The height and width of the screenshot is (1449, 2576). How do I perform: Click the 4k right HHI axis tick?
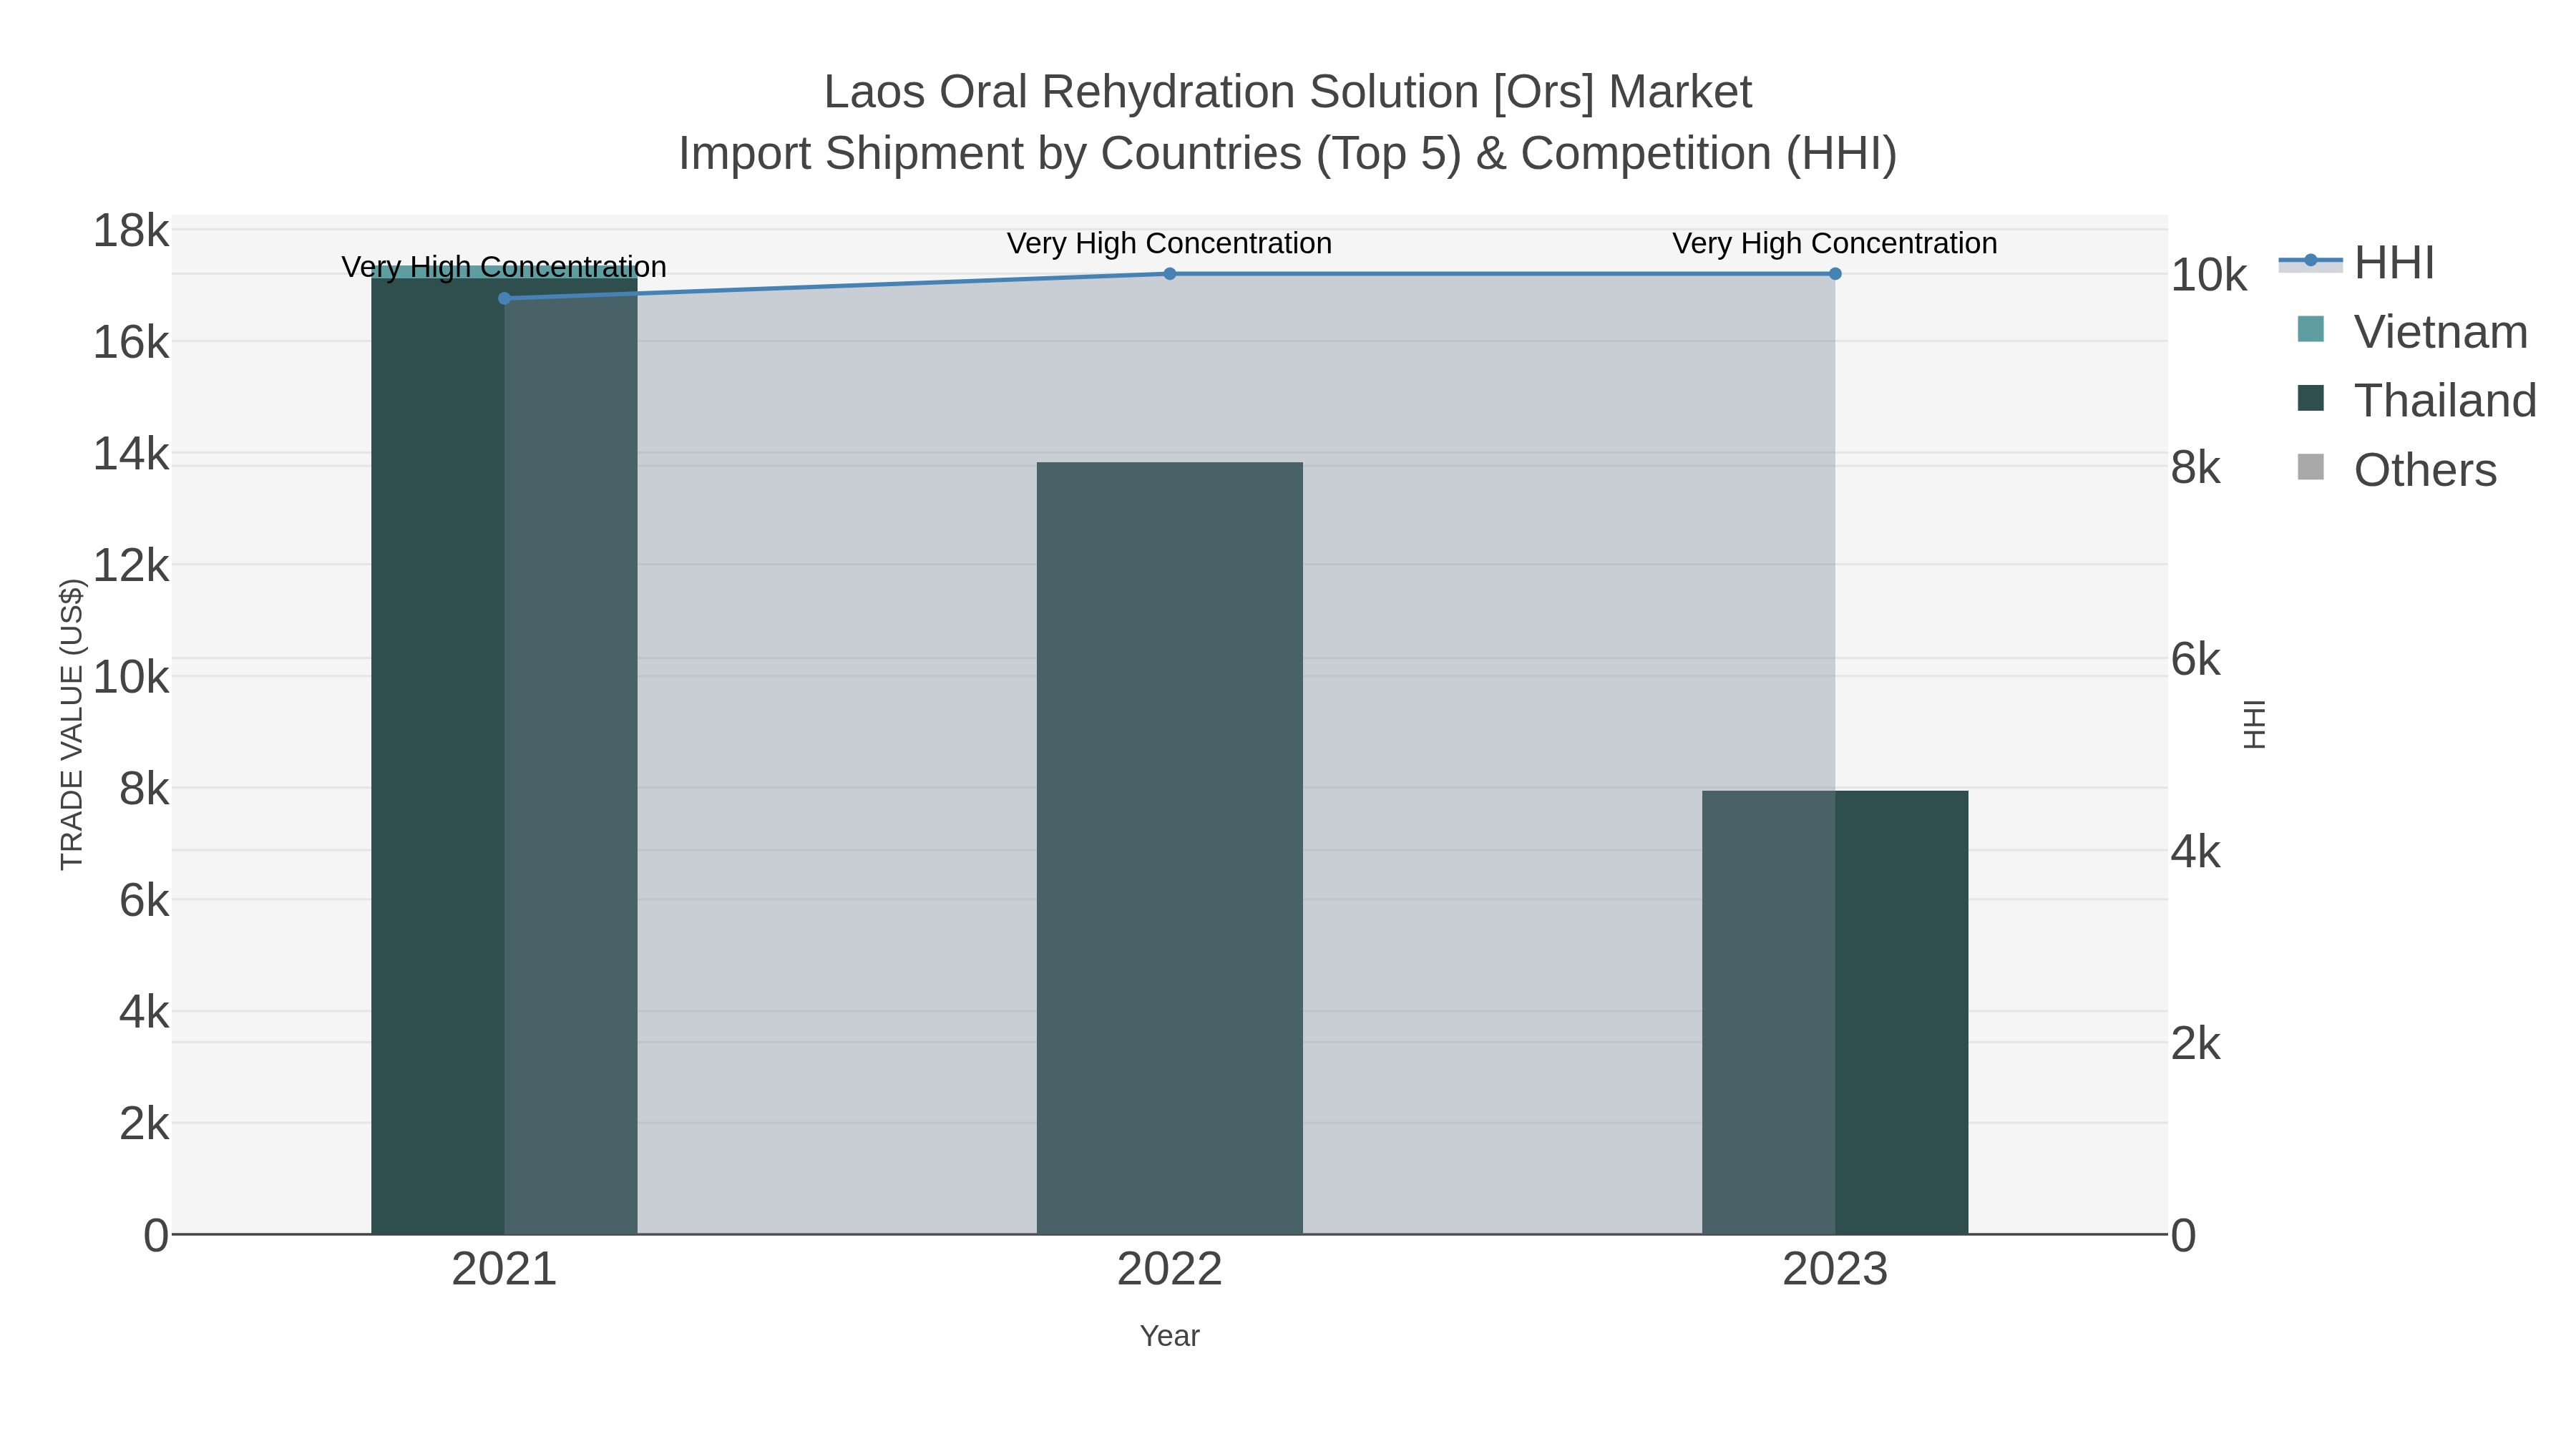[2196, 852]
